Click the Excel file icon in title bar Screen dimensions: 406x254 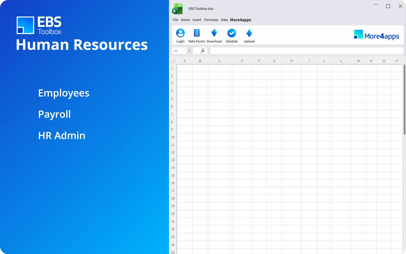tap(177, 9)
